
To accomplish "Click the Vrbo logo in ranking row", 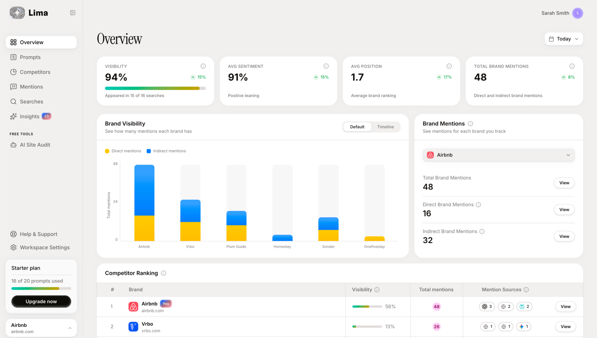I will coord(133,327).
